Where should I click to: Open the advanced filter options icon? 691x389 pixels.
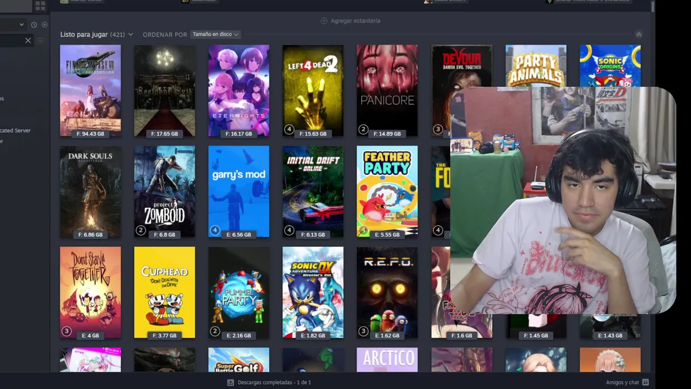[x=40, y=41]
